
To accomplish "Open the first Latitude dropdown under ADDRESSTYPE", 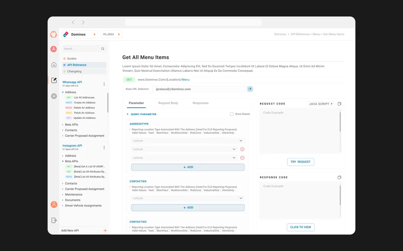I will click(x=188, y=141).
